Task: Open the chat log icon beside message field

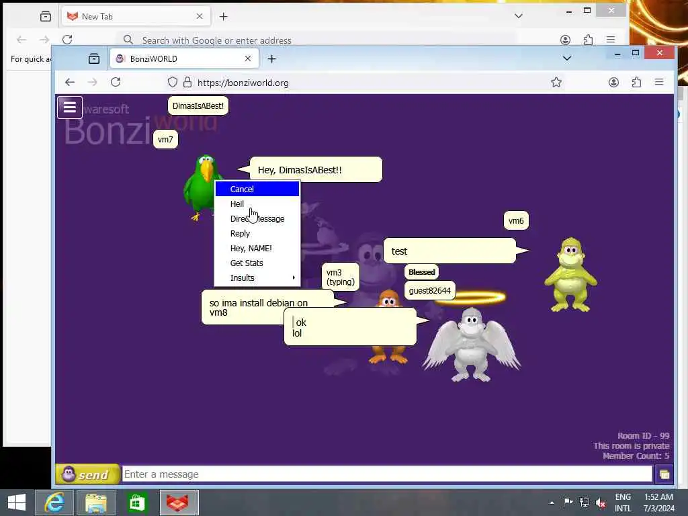Action: [664, 474]
